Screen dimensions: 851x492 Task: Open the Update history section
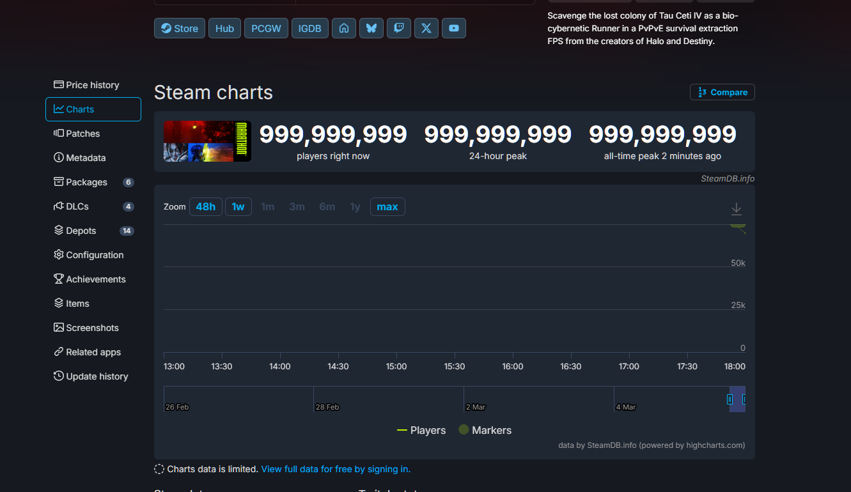[x=93, y=376]
